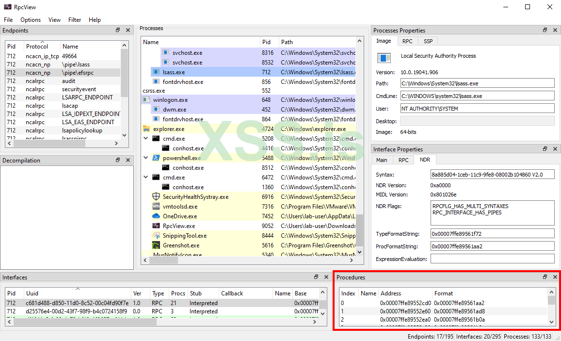Click the Syntax field in Interface Properties
561x341 pixels.
tap(492, 175)
